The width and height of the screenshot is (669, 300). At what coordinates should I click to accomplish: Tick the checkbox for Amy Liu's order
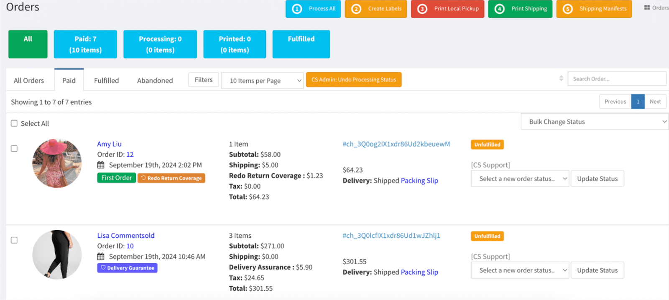pos(14,149)
